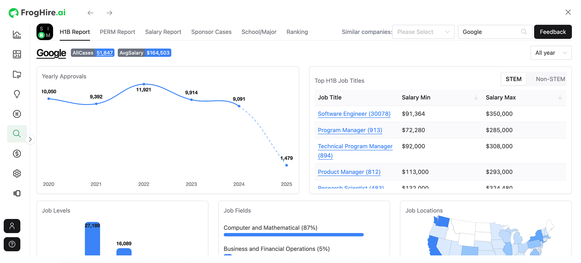
Task: Switch to the PERM Report tab
Action: 117,32
